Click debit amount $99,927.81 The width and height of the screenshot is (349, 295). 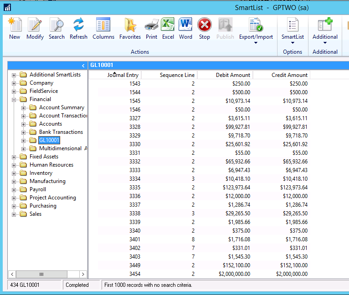(x=237, y=127)
